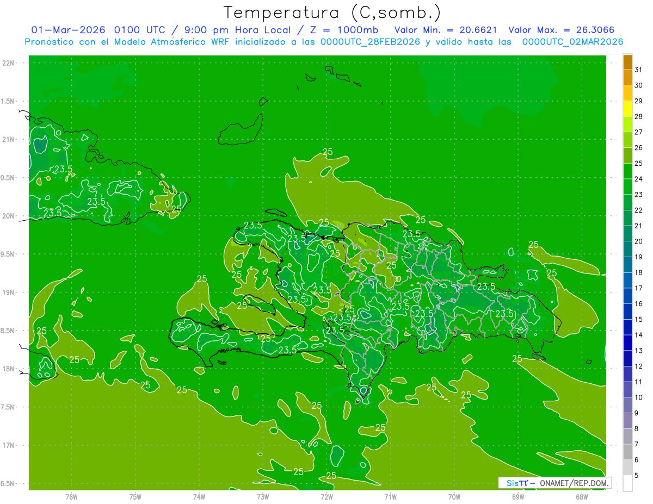Pick the orange legend band between 30 and 31
The height and width of the screenshot is (504, 653).
coord(627,78)
